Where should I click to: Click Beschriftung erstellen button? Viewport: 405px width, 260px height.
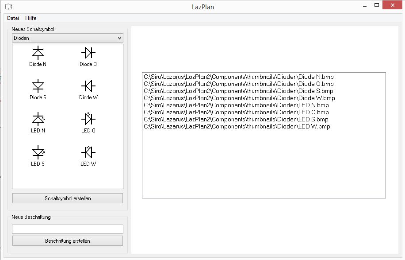68,241
